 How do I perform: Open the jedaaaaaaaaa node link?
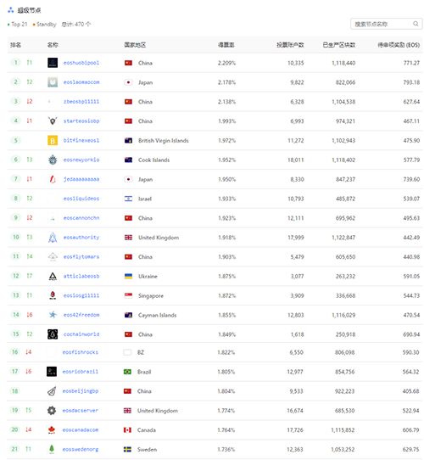pyautogui.click(x=81, y=179)
